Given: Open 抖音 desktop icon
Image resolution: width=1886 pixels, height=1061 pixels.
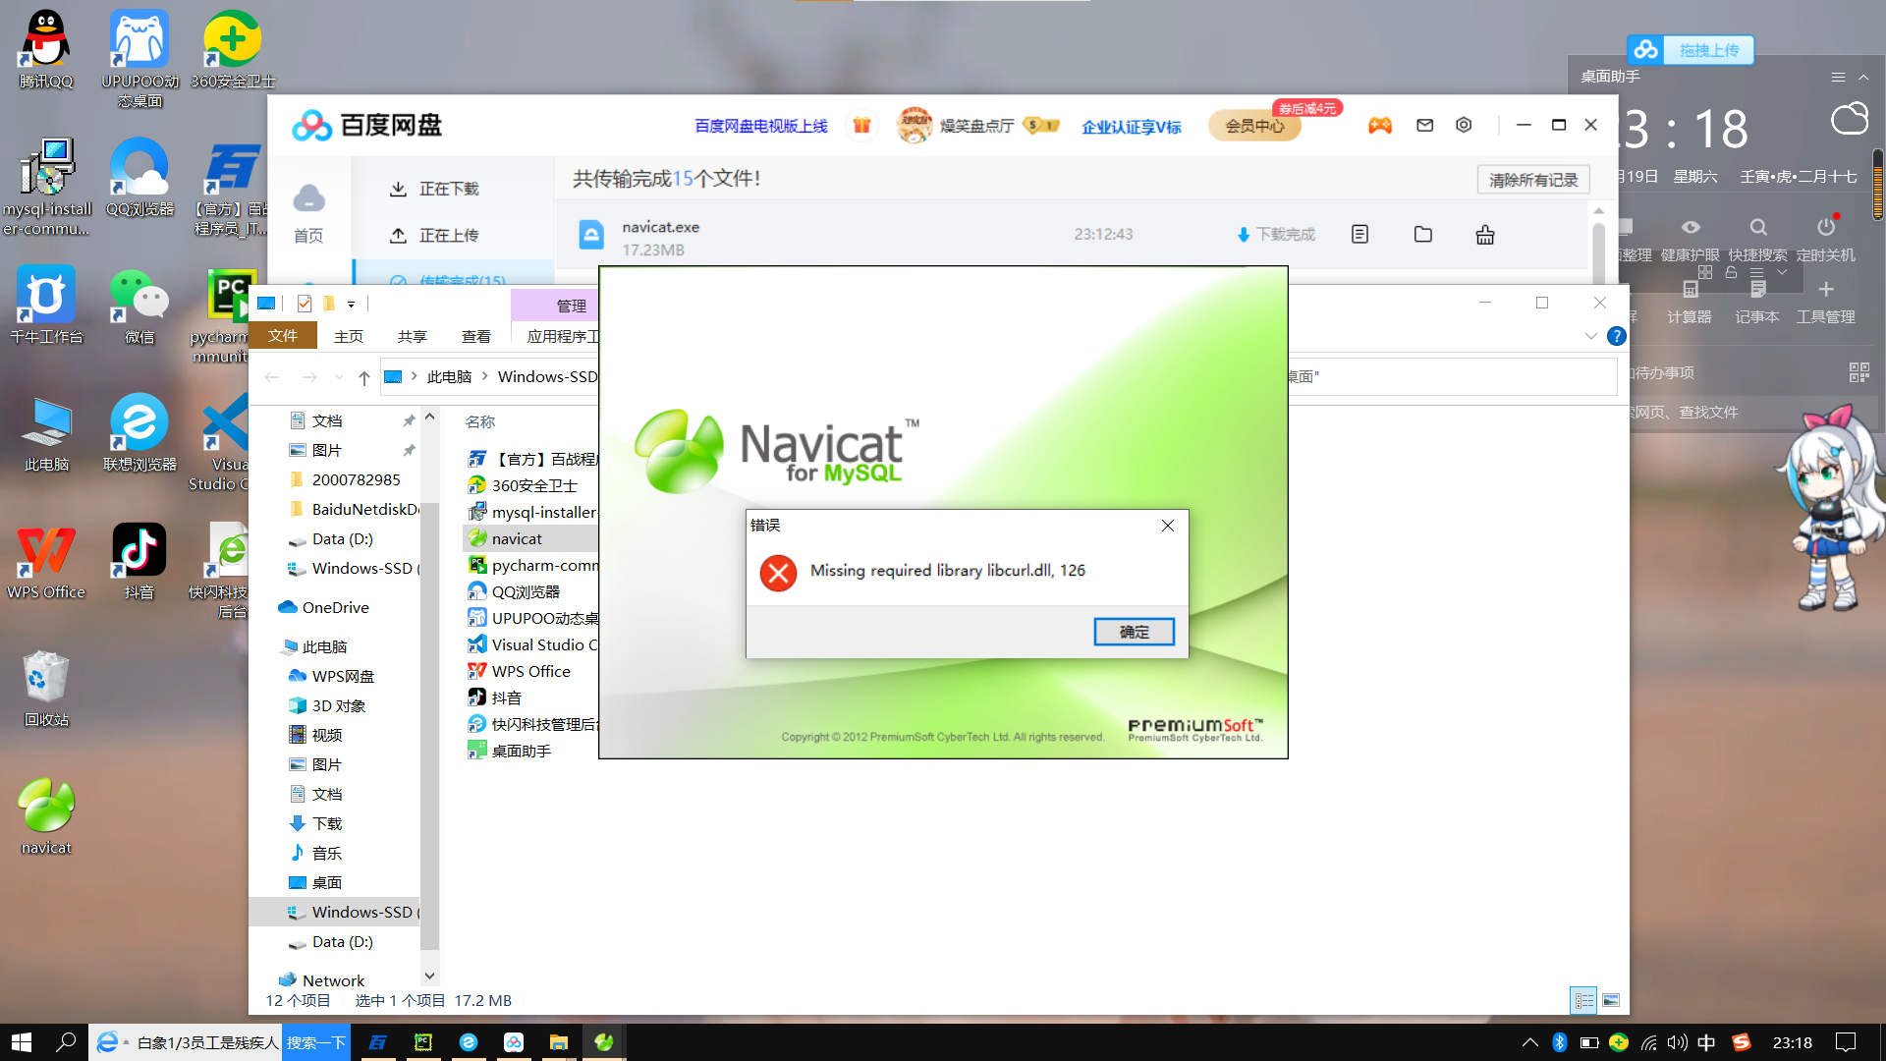Looking at the screenshot, I should click(x=139, y=560).
